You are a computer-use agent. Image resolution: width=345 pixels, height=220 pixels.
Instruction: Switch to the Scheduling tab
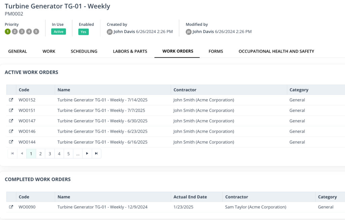(x=84, y=51)
